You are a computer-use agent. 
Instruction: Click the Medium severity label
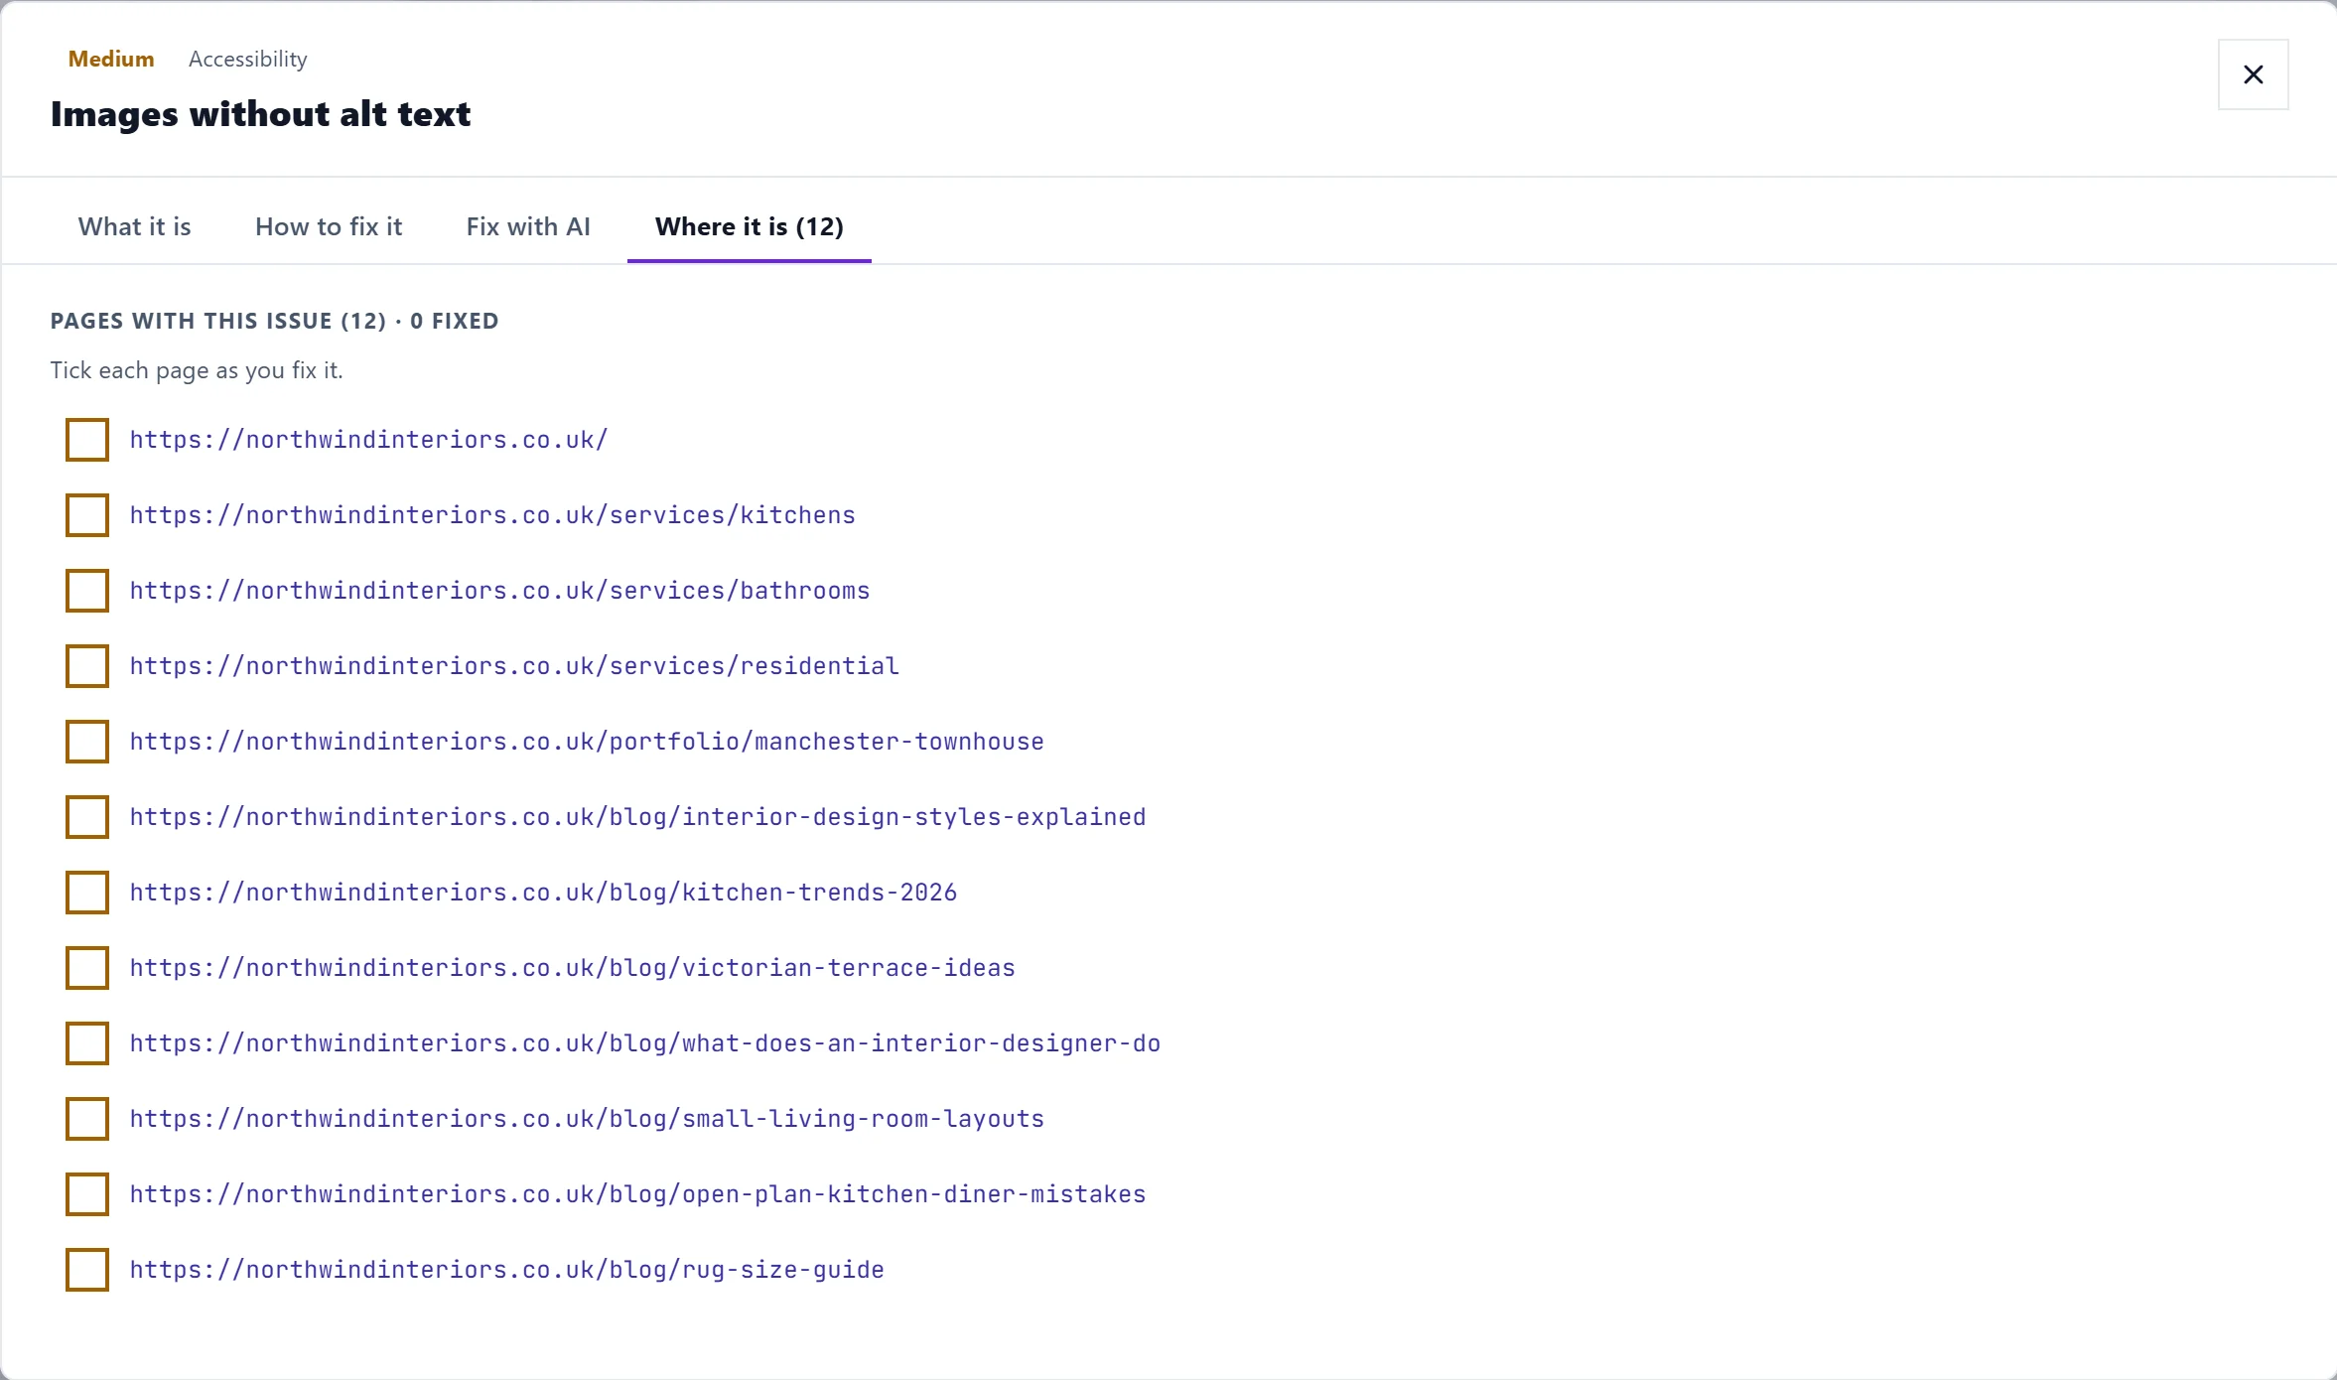(111, 60)
